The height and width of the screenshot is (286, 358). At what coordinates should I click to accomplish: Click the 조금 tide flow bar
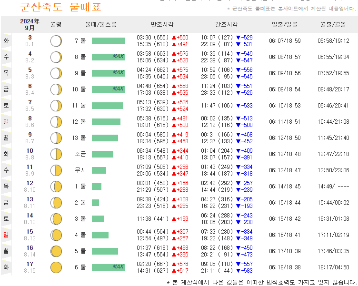point(102,154)
